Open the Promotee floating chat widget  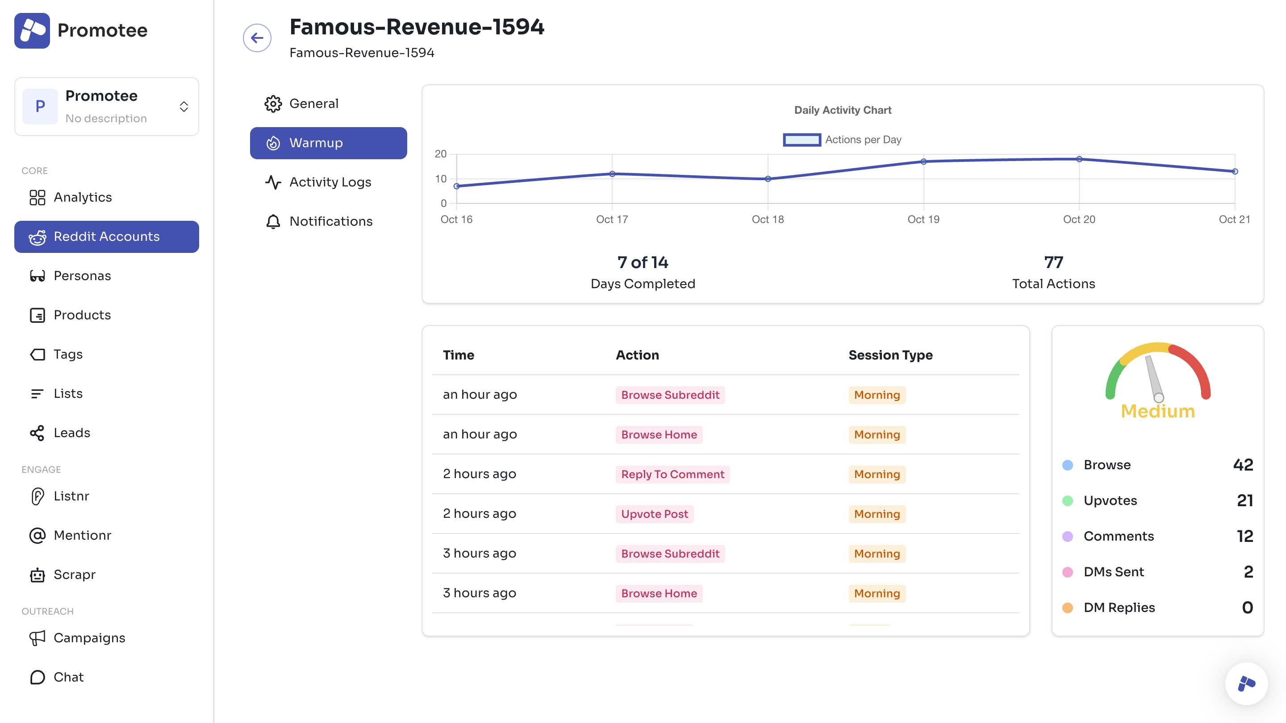click(1246, 684)
